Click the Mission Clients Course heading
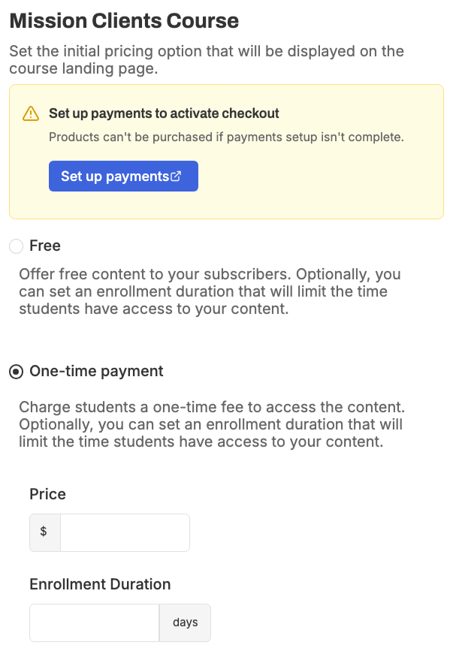 coord(124,21)
